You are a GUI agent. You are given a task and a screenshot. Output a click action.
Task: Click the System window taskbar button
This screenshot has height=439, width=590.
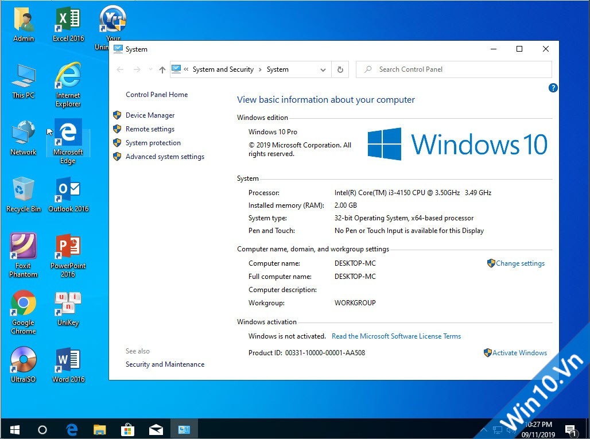(x=184, y=429)
